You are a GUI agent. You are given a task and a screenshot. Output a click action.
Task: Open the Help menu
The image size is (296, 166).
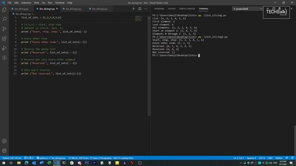tap(70, 3)
